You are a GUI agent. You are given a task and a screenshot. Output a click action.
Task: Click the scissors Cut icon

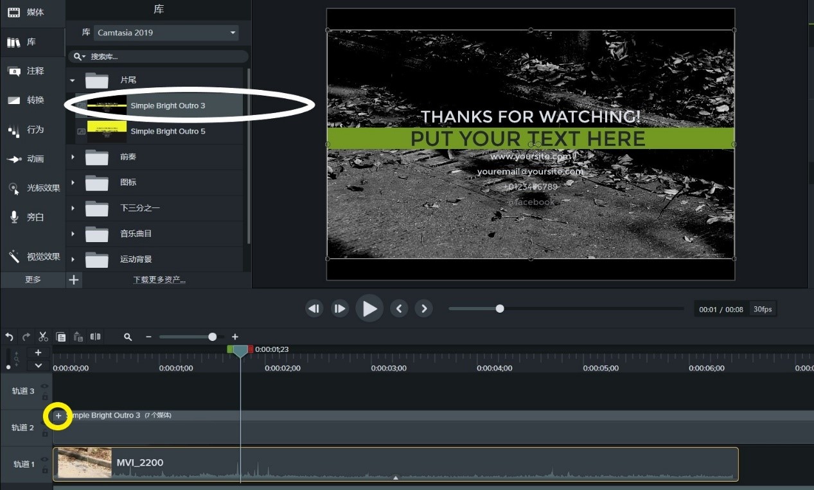coord(43,337)
